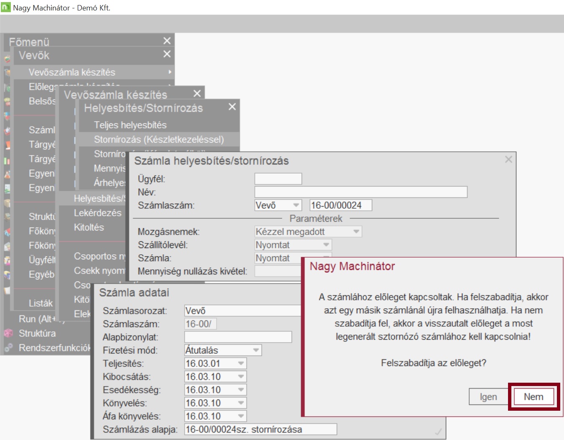Open the Lekérdezés menu entry
This screenshot has height=440, width=564.
tap(97, 213)
